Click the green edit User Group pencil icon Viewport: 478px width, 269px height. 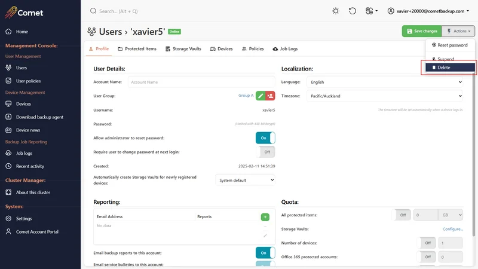pos(261,96)
